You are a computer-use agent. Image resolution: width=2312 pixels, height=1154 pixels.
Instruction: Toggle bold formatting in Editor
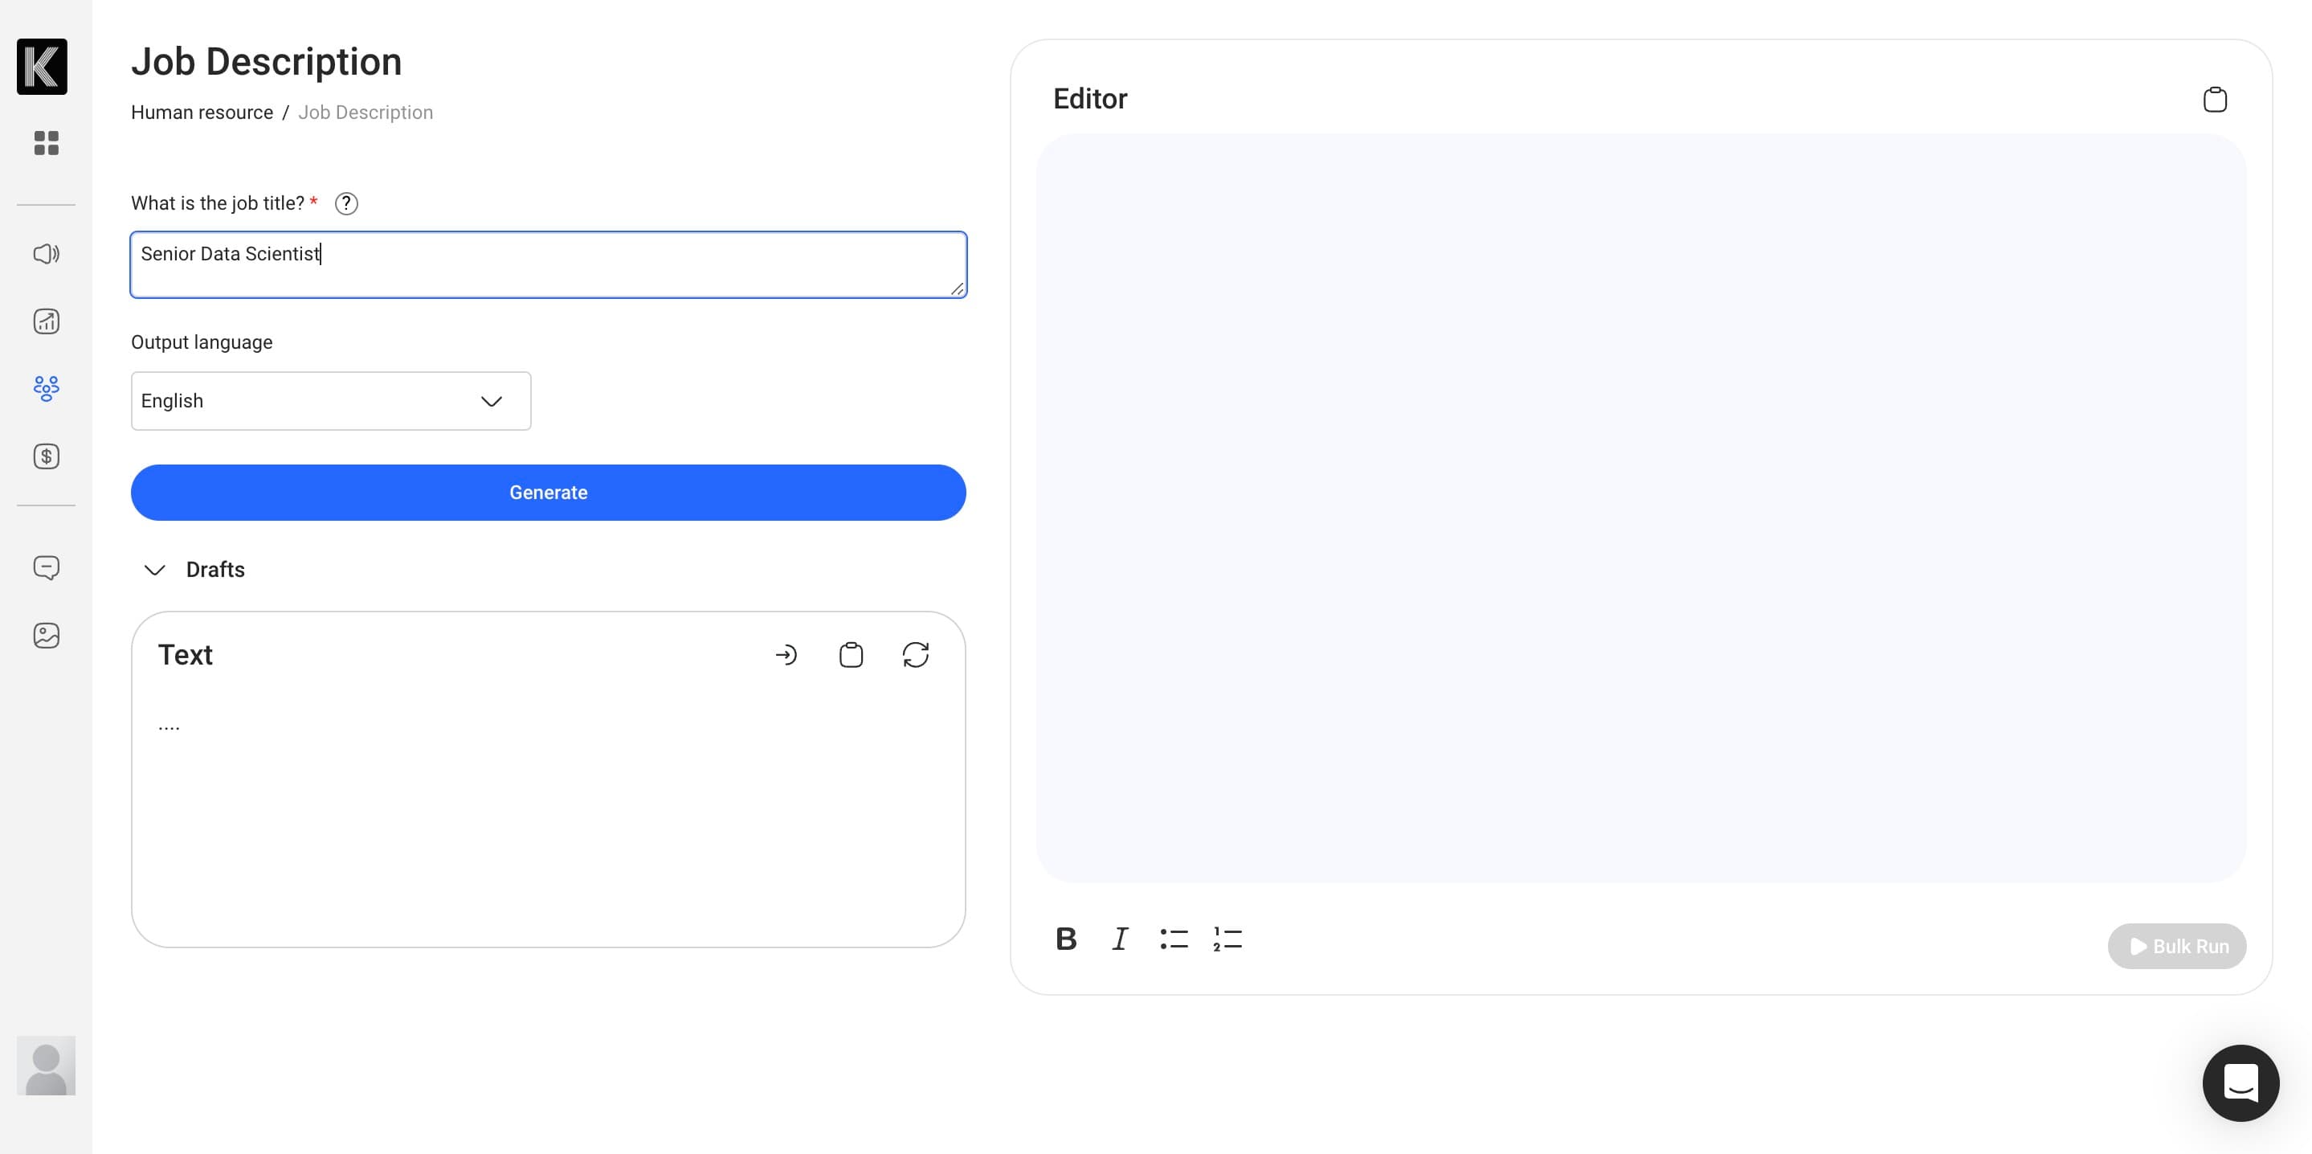tap(1065, 939)
